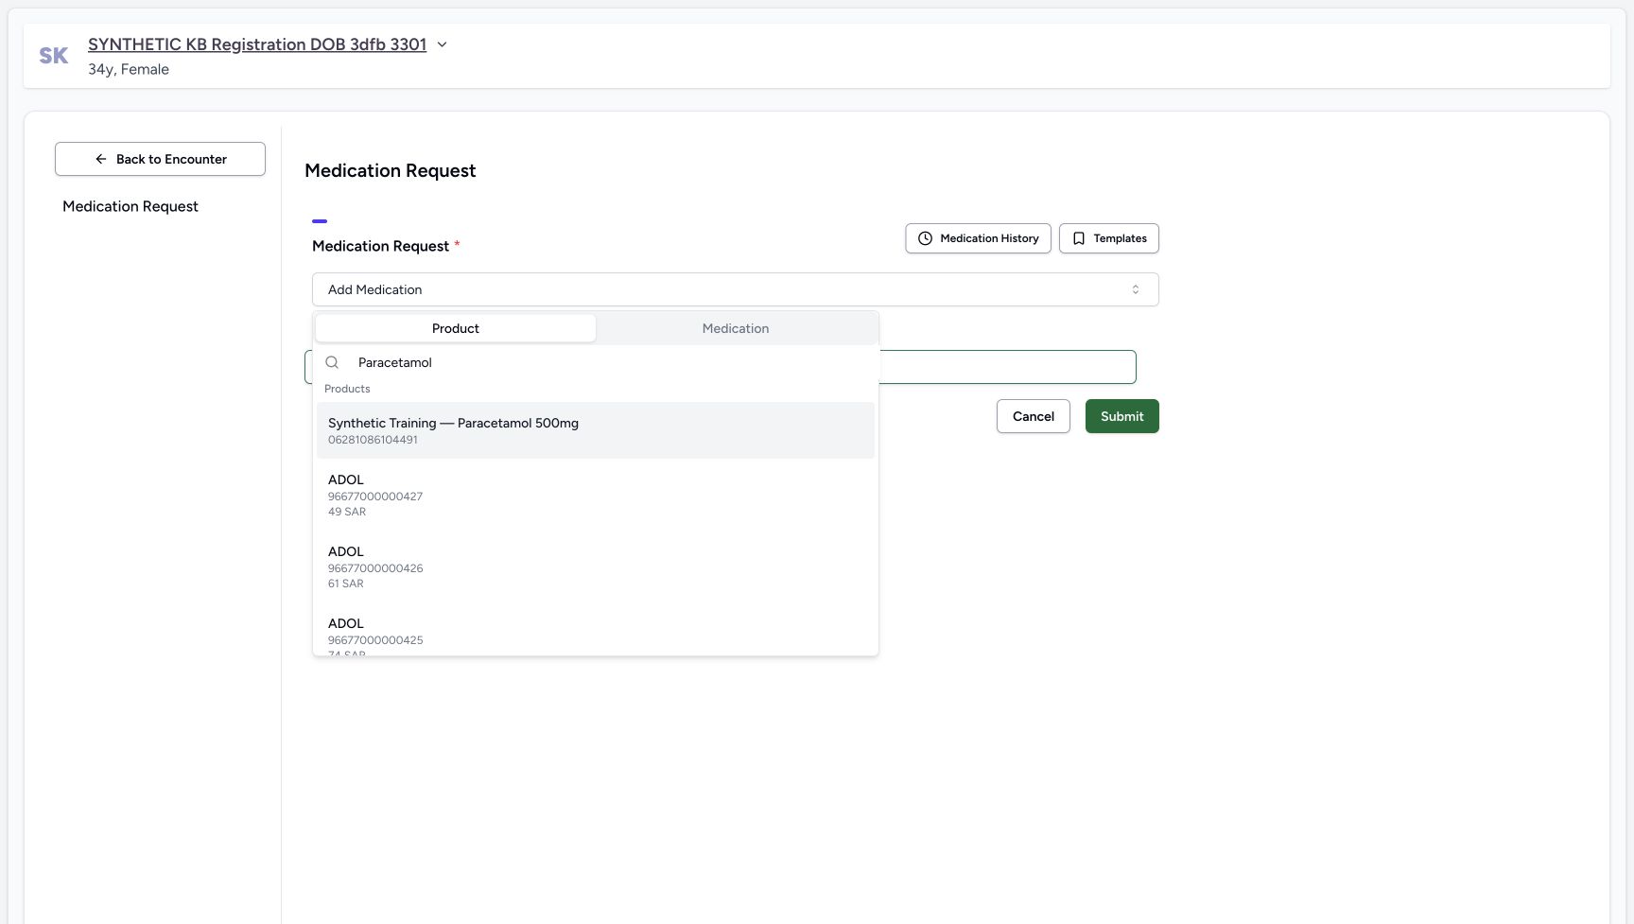
Task: Click the Submit button
Action: [1121, 416]
